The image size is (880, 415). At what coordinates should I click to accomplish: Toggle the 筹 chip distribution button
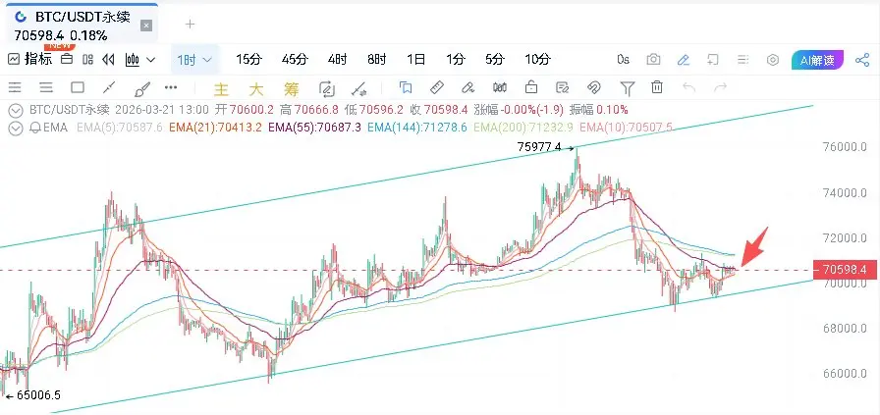pyautogui.click(x=292, y=88)
